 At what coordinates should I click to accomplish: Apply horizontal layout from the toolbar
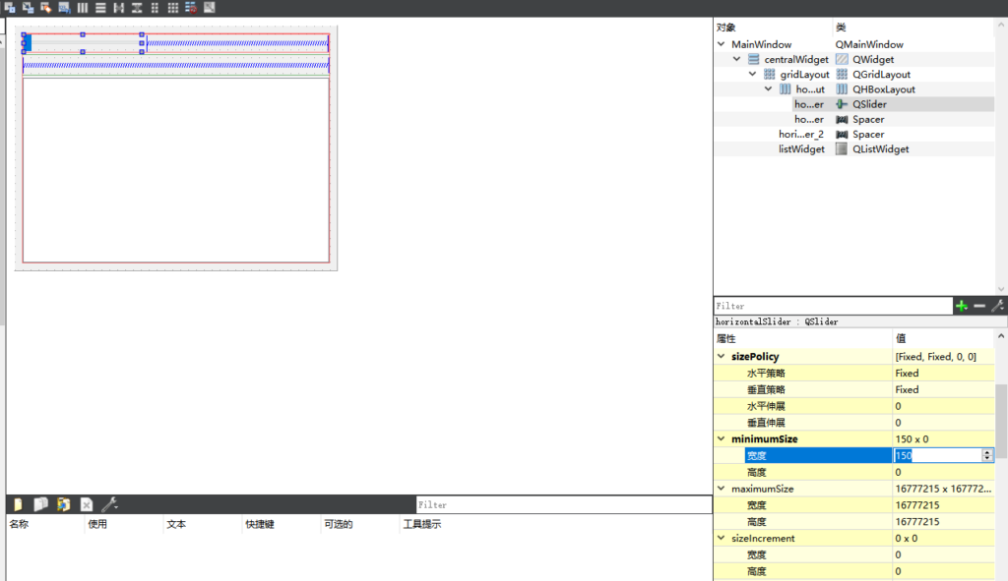coord(83,8)
